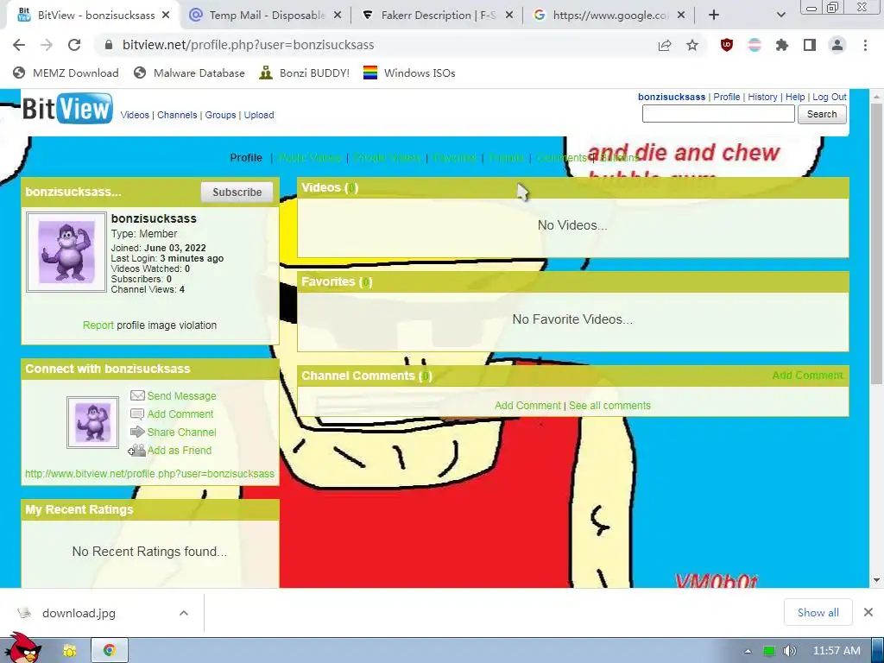Click the Add as Friend link
Image resolution: width=884 pixels, height=663 pixels.
coord(180,451)
